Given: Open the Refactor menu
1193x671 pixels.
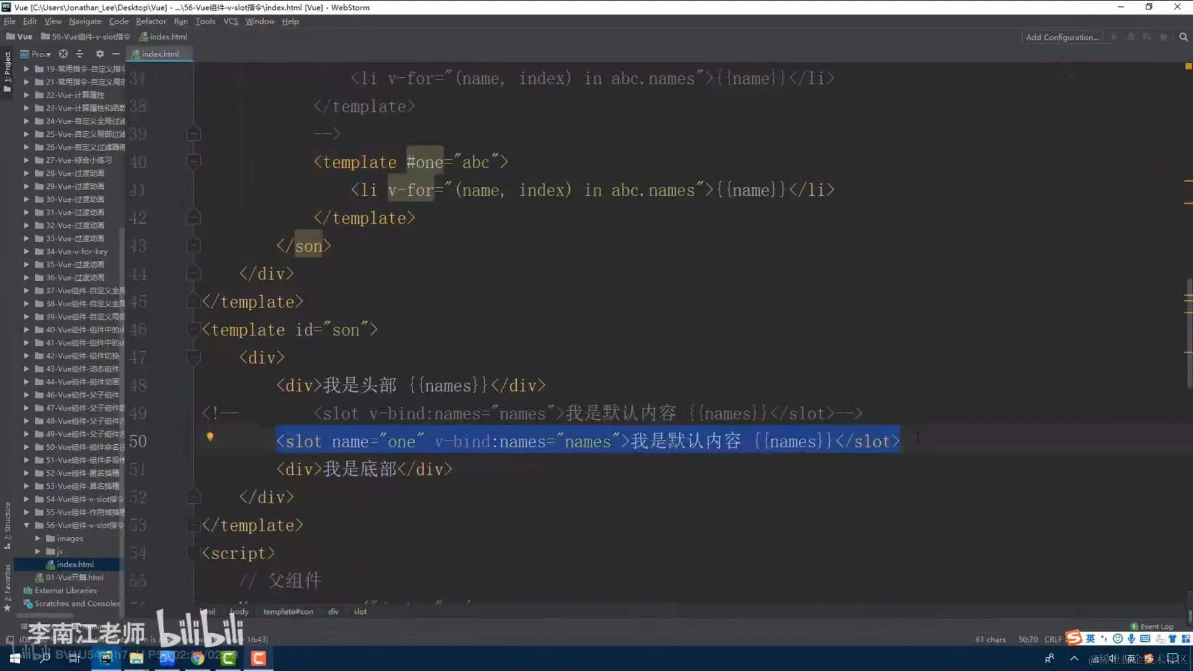Looking at the screenshot, I should 151,21.
